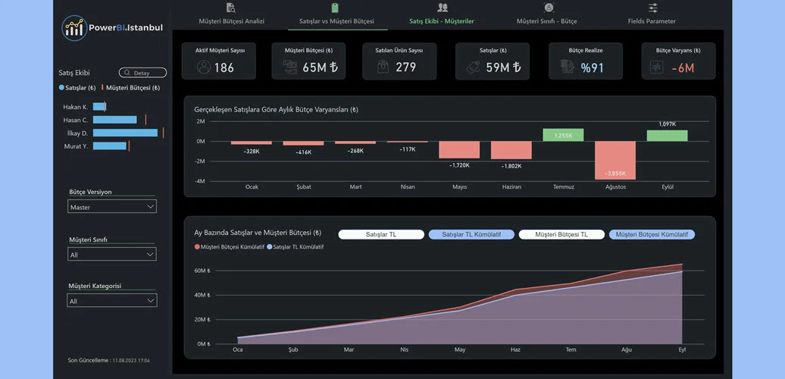785x379 pixels.
Task: Click the Müşteri Bütçesi Analizi page icon
Action: click(231, 8)
